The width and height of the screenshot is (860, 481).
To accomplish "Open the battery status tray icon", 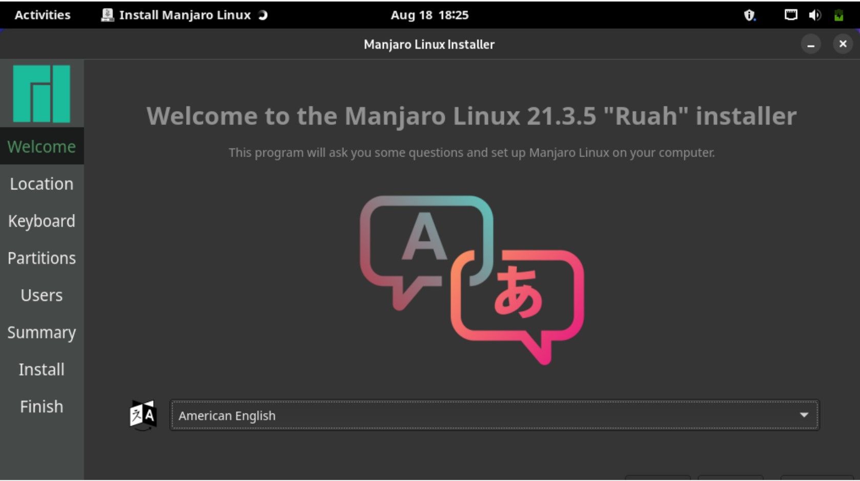I will (839, 15).
